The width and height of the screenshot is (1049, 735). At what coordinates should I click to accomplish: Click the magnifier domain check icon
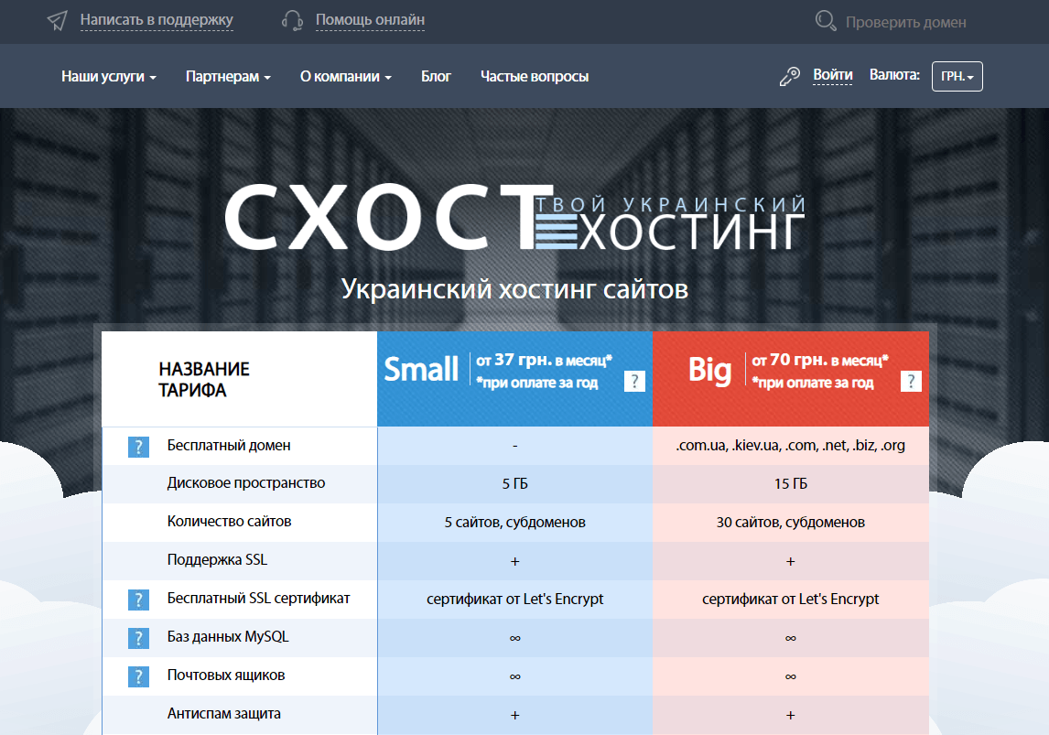[826, 21]
